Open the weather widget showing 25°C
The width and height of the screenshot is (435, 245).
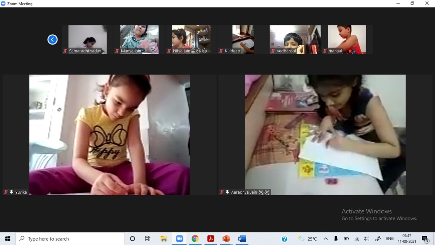[307, 239]
